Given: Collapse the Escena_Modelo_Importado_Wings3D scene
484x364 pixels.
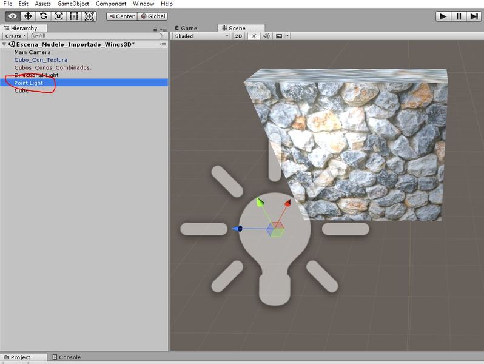Looking at the screenshot, I should 4,44.
